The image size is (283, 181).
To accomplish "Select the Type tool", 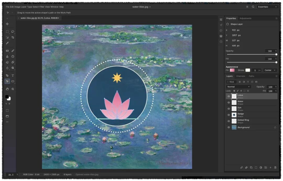I will coord(13,76).
